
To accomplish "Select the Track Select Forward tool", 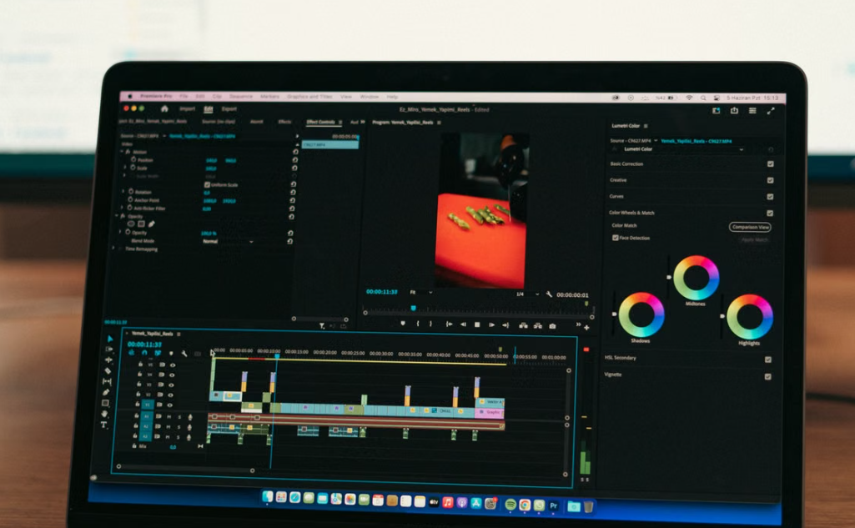I will [x=109, y=349].
